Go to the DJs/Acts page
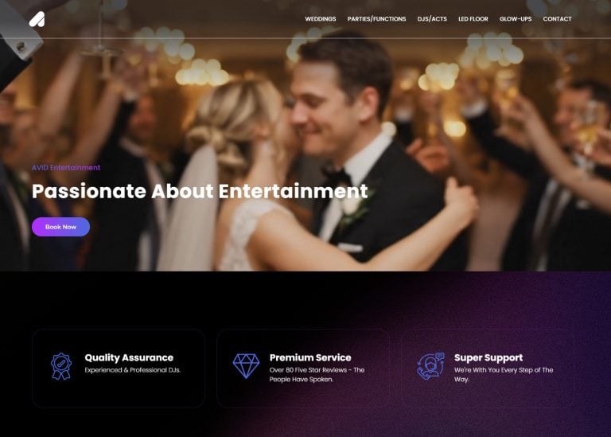 (432, 19)
